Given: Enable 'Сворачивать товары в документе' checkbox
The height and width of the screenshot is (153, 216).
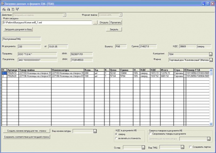Looking at the screenshot, I should pos(150,134).
